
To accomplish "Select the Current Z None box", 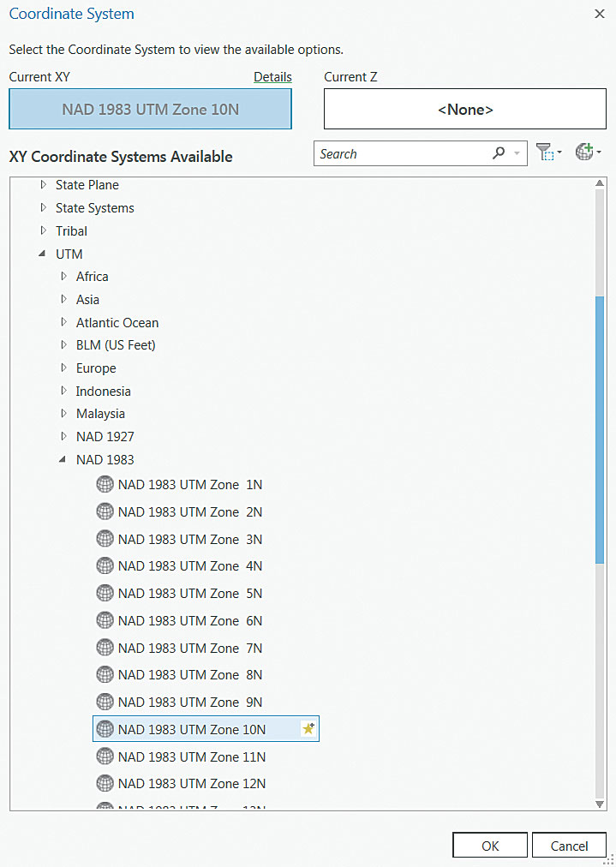I will coord(464,110).
